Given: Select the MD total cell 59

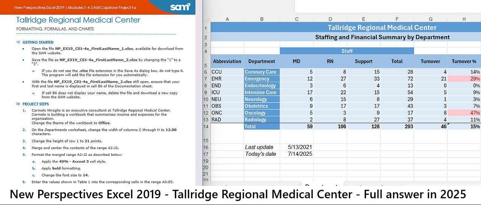Looking at the screenshot, I should [296, 127].
